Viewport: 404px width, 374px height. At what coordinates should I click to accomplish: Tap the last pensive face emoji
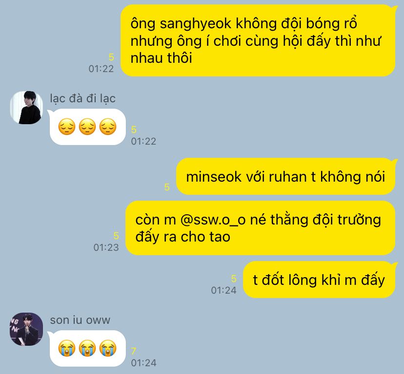pos(108,127)
